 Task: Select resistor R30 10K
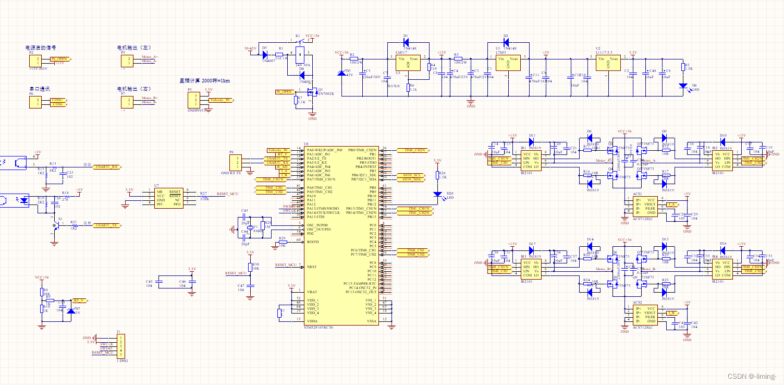250,267
